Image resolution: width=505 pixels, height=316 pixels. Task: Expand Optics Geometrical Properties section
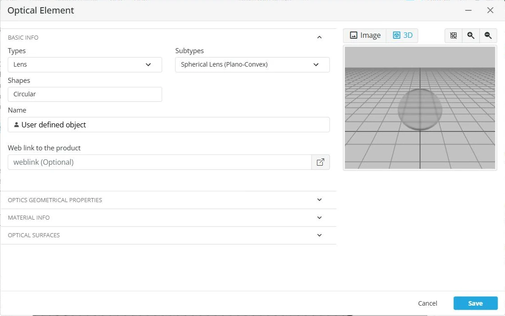coord(169,200)
